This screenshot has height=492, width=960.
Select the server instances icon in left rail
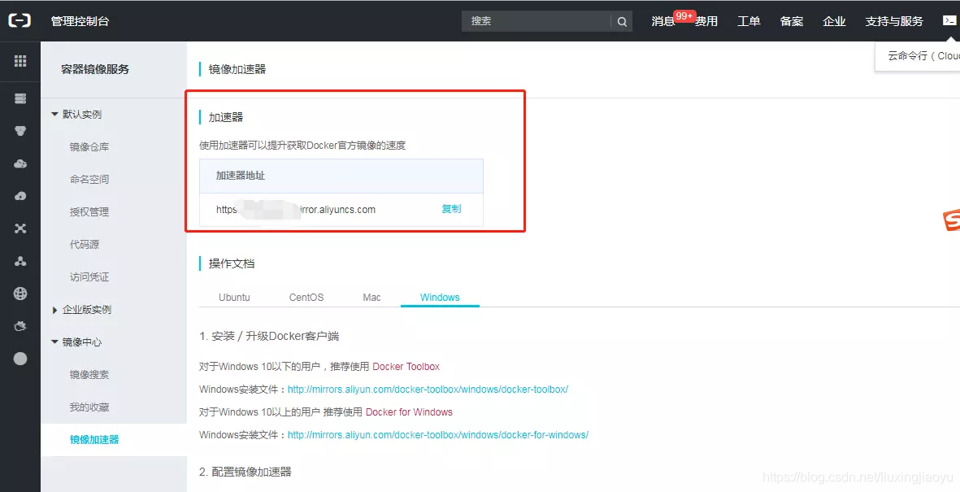point(20,98)
